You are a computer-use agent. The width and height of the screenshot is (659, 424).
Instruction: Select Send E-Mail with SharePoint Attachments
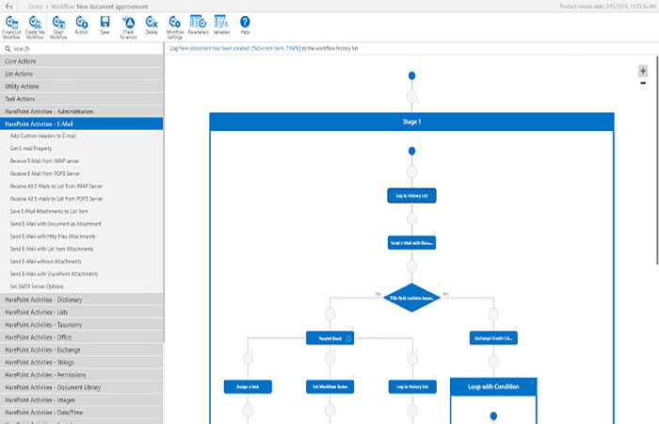[54, 274]
